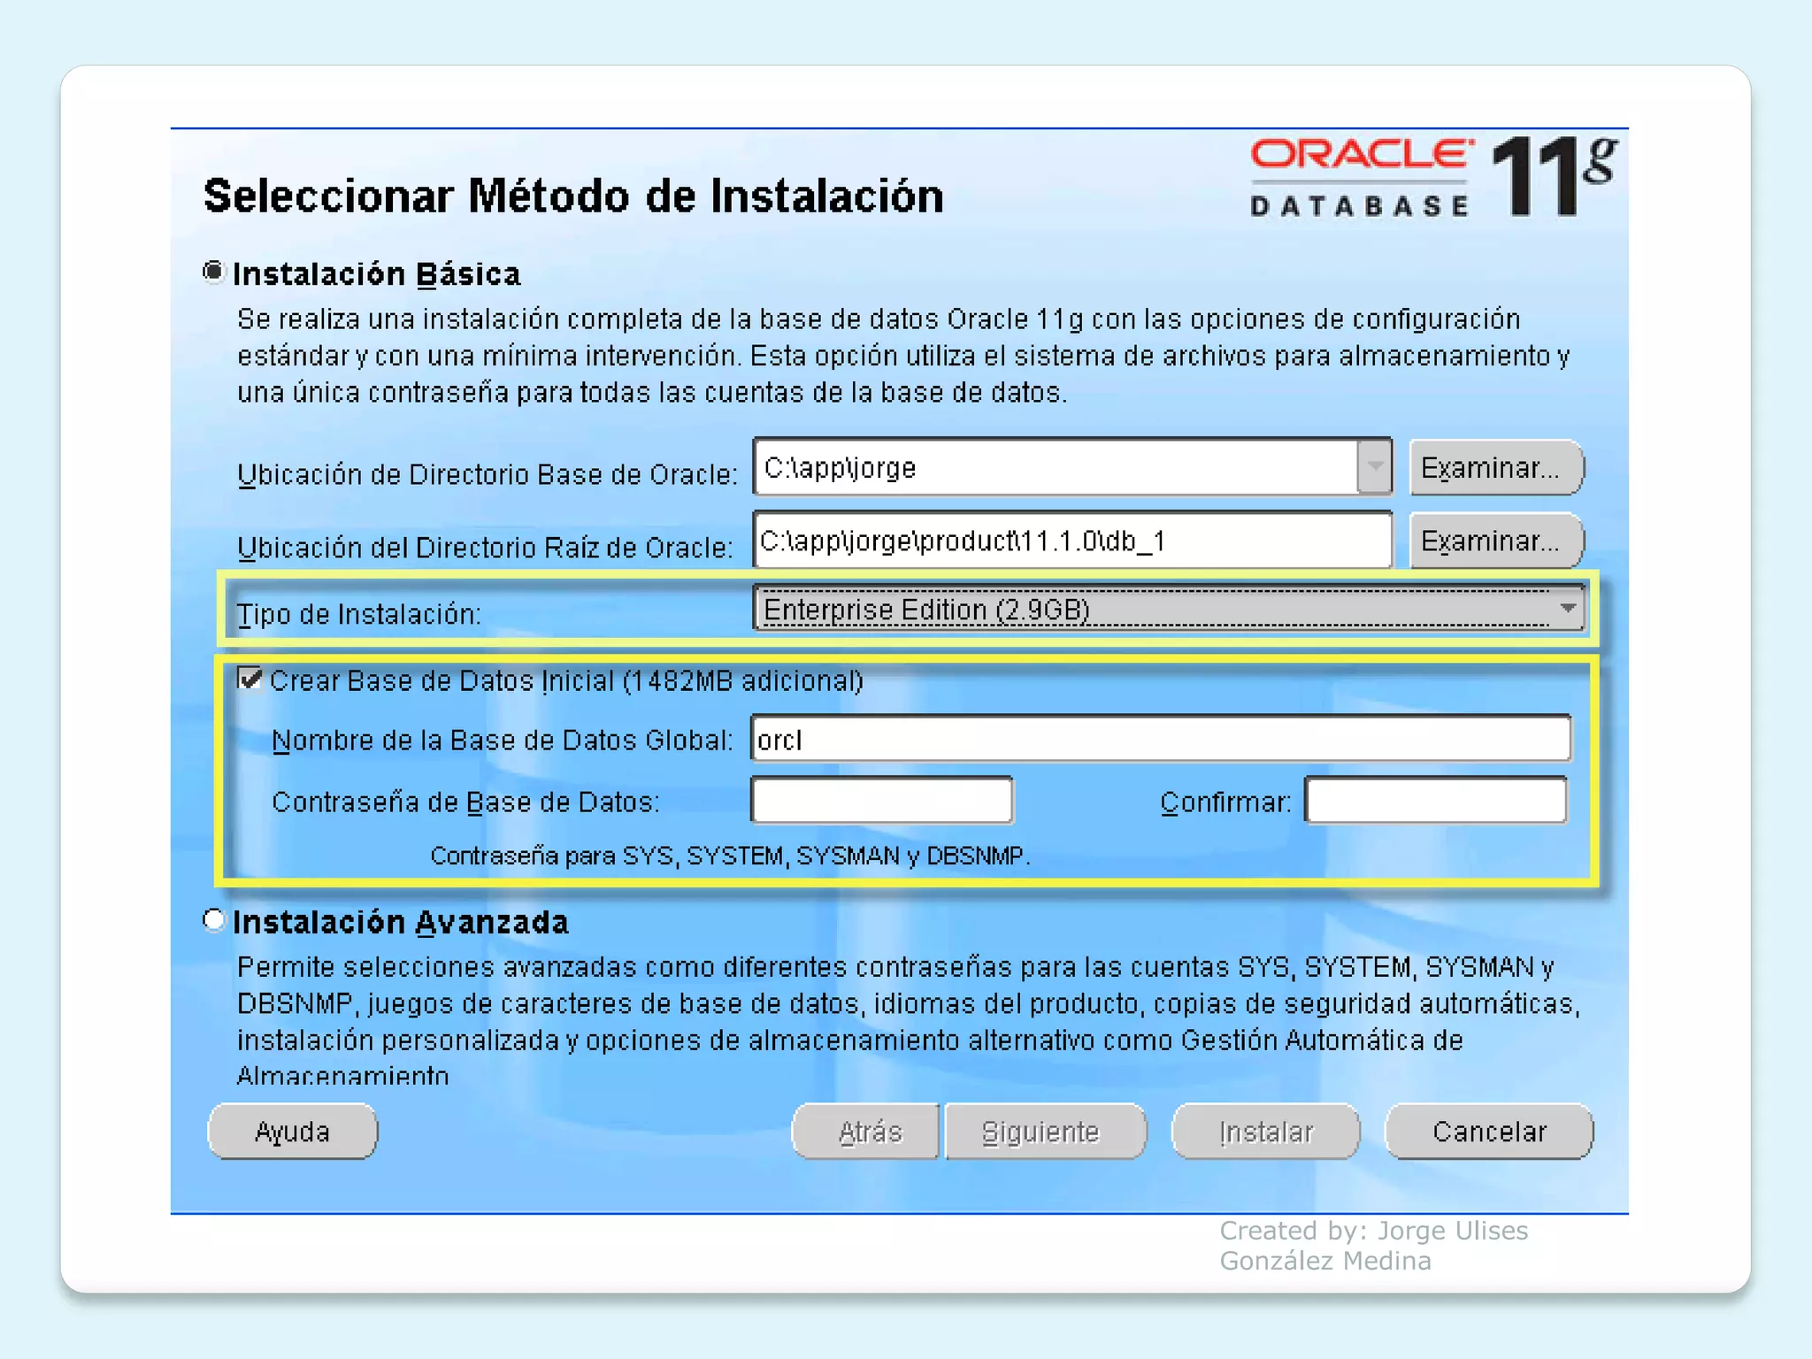Click the label Ubicación del Directorio Raíz de Oracle
The image size is (1812, 1359).
485,548
